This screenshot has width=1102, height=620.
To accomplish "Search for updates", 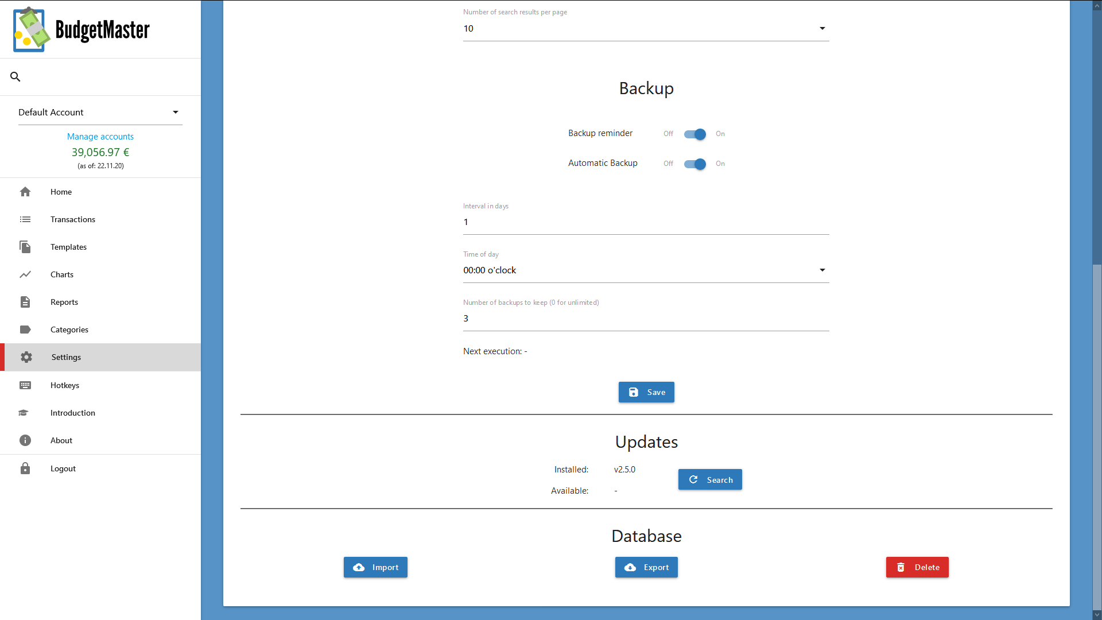I will click(710, 479).
